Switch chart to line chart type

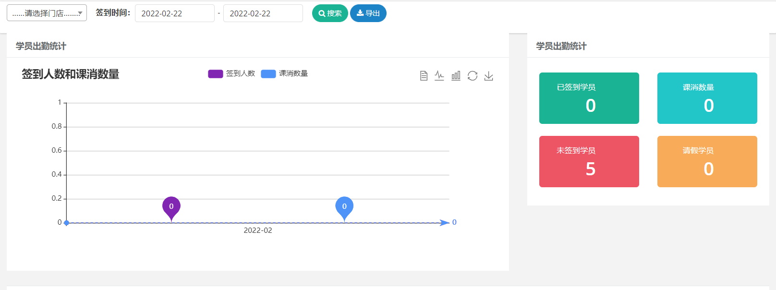pyautogui.click(x=439, y=76)
